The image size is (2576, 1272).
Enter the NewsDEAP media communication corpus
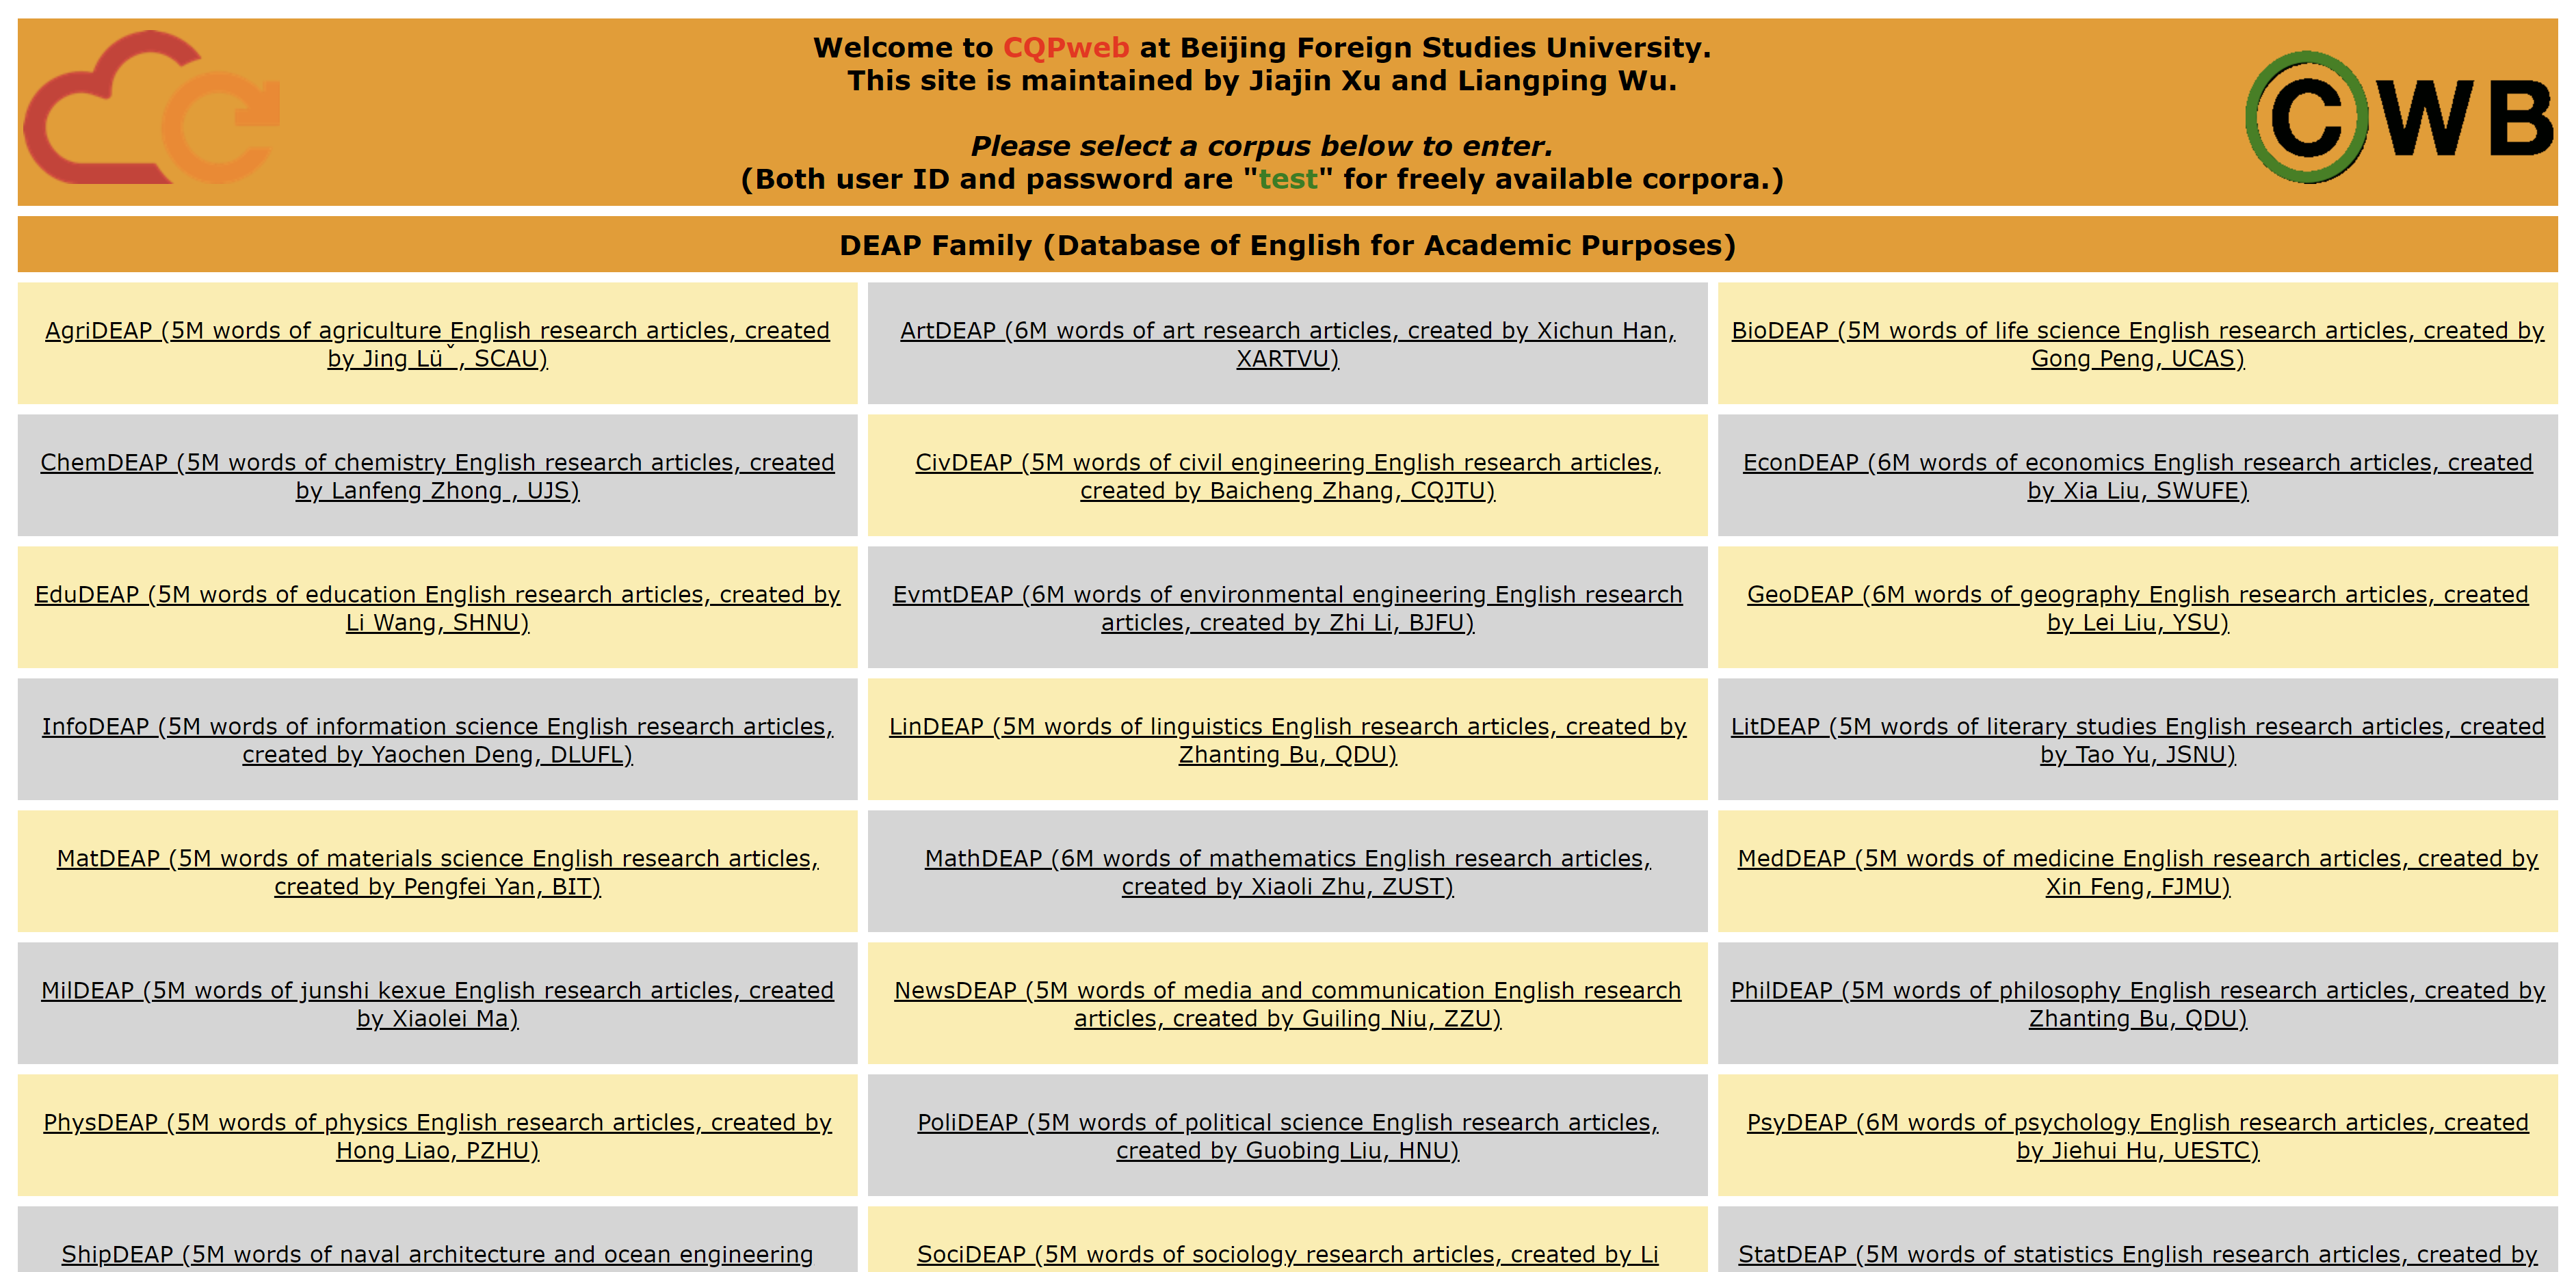(x=1287, y=991)
